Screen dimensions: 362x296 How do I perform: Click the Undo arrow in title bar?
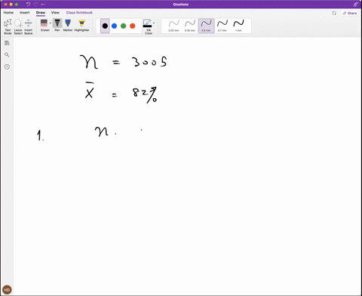[28, 5]
